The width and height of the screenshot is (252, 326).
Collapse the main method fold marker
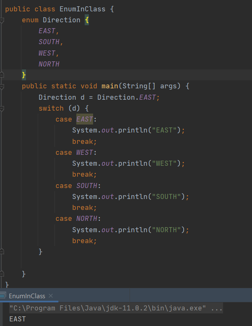pos(2,87)
